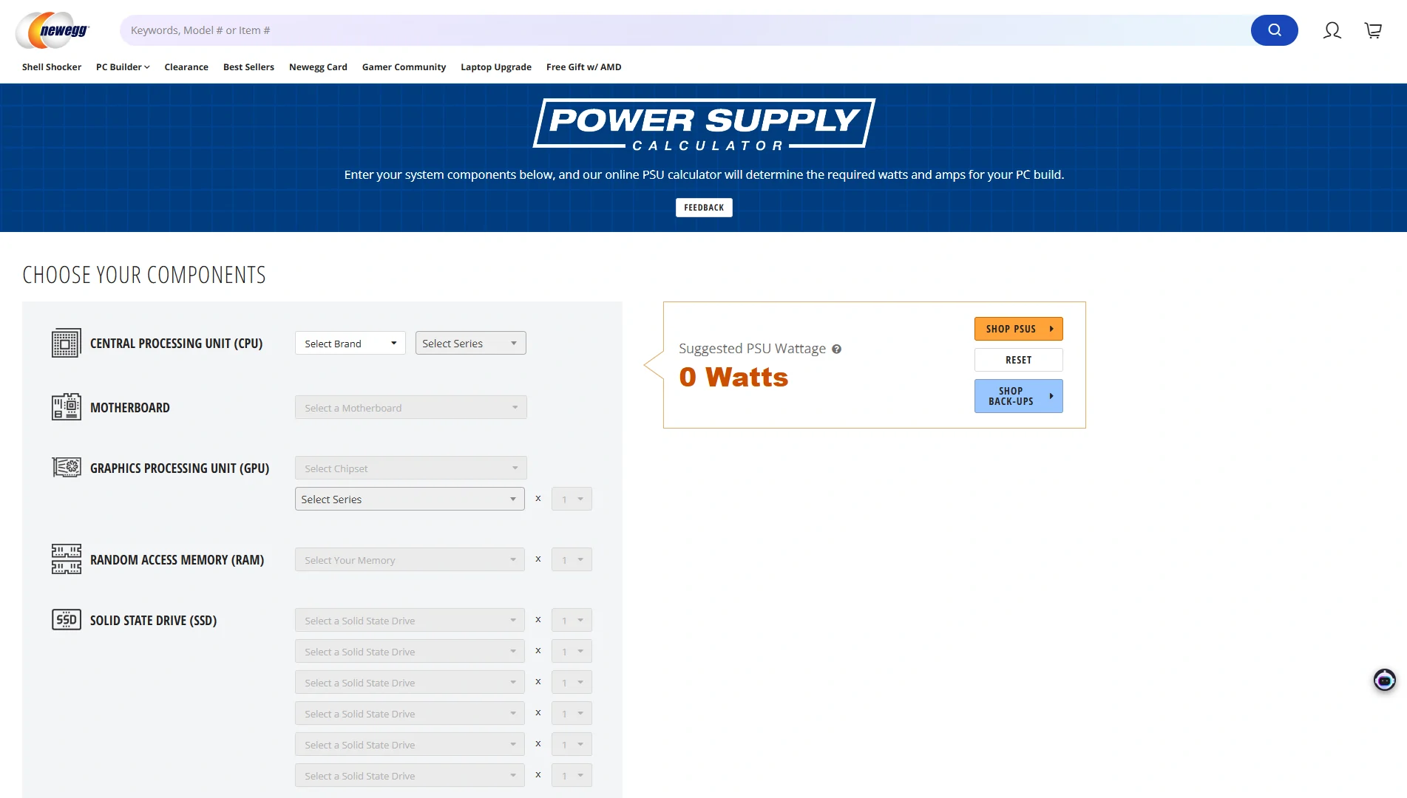1407x798 pixels.
Task: Open the chat widget in the bottom corner
Action: click(x=1382, y=680)
